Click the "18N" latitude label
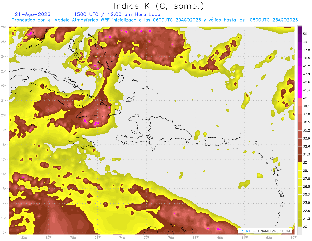This screenshot has width=312, height=241. 4,145
